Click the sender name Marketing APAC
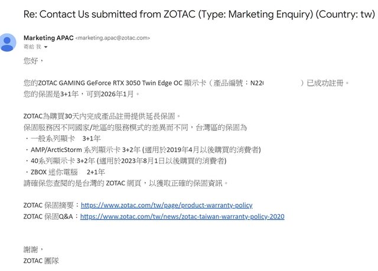 (48, 38)
